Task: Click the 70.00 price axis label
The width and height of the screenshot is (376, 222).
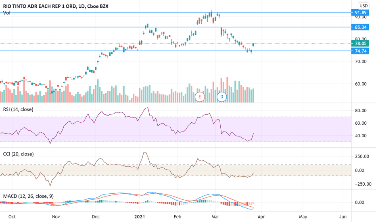Action: click(x=361, y=61)
